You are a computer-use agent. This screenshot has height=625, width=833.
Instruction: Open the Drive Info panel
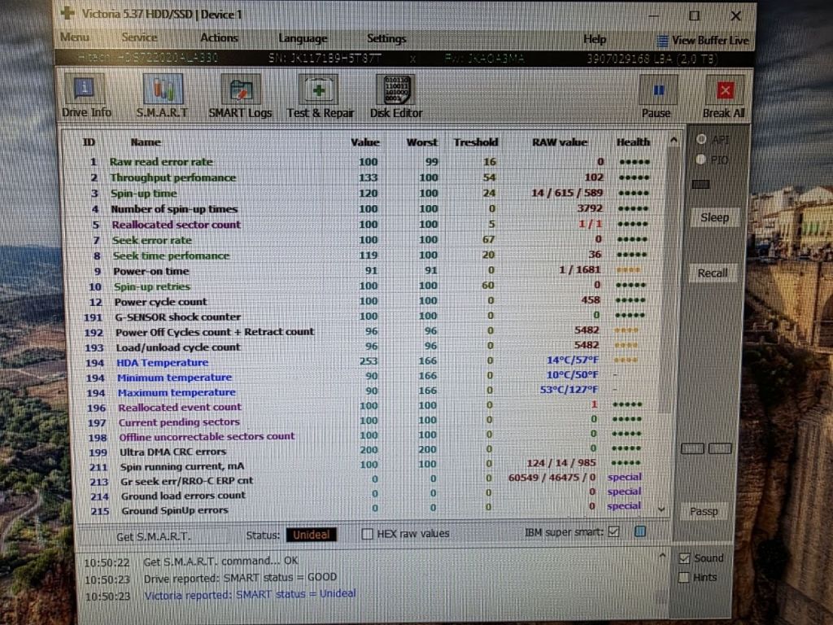[x=85, y=96]
